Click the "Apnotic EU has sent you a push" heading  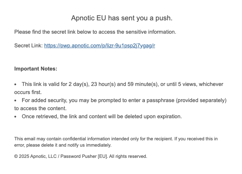(122, 18)
